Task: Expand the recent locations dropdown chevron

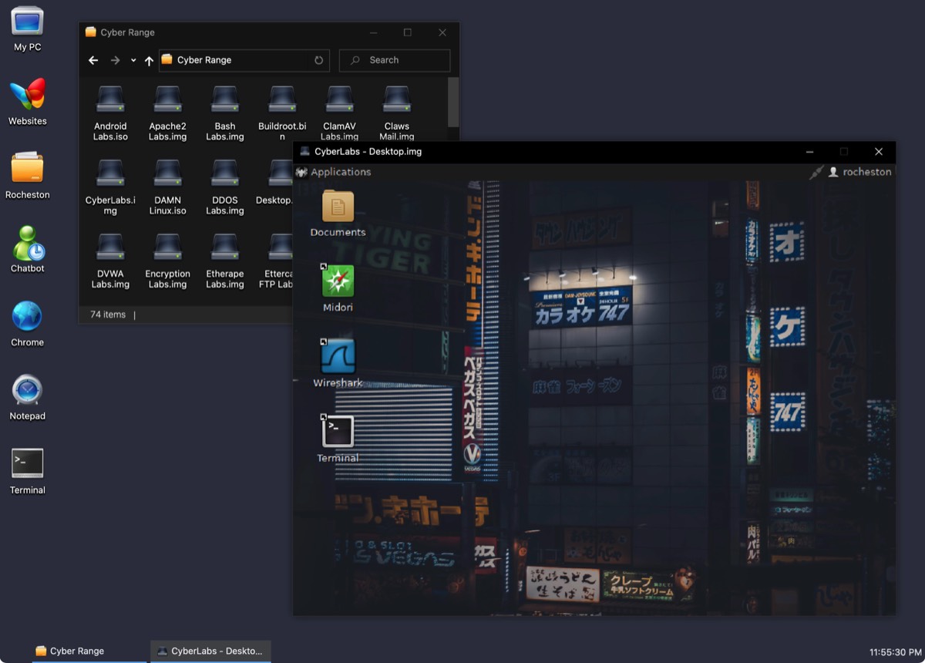Action: 133,61
